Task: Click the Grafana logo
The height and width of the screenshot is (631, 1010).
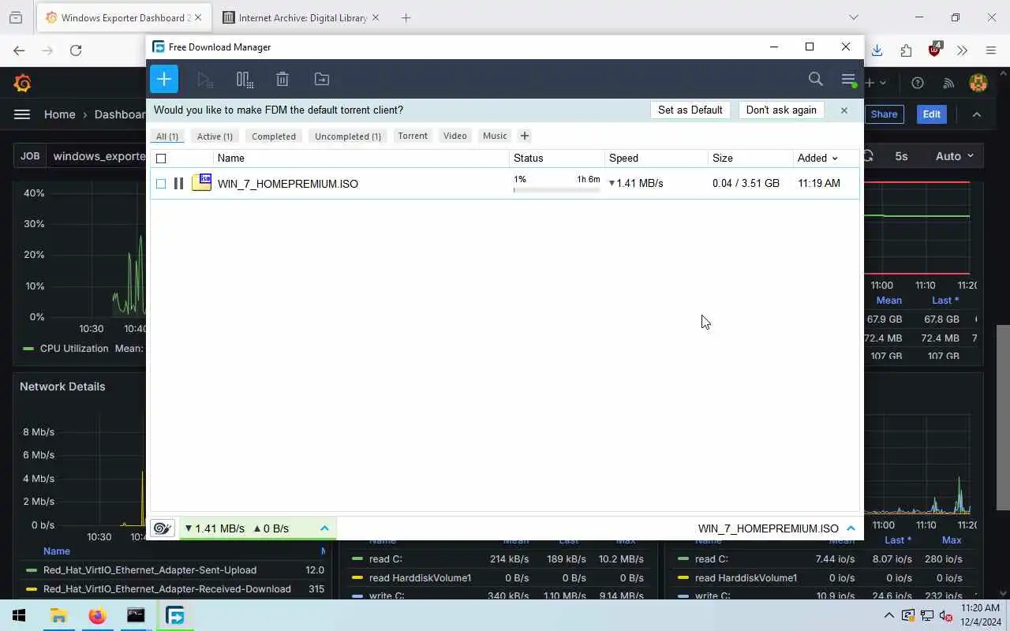Action: tap(22, 82)
